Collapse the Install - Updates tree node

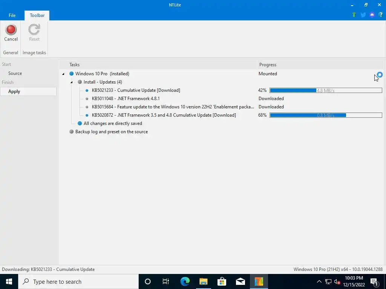click(71, 82)
